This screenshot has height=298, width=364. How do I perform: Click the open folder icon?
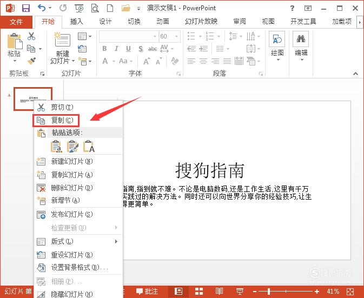(125, 8)
